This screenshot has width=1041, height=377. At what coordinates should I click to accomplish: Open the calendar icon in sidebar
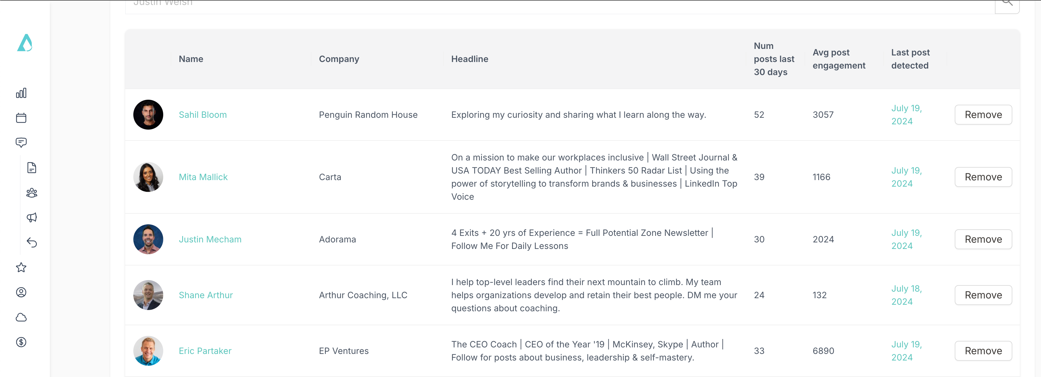click(21, 117)
